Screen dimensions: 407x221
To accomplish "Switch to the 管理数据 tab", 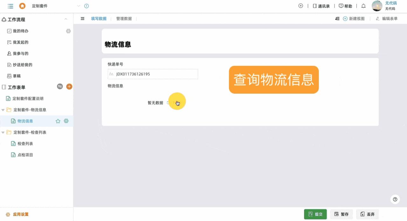I will click(x=124, y=18).
